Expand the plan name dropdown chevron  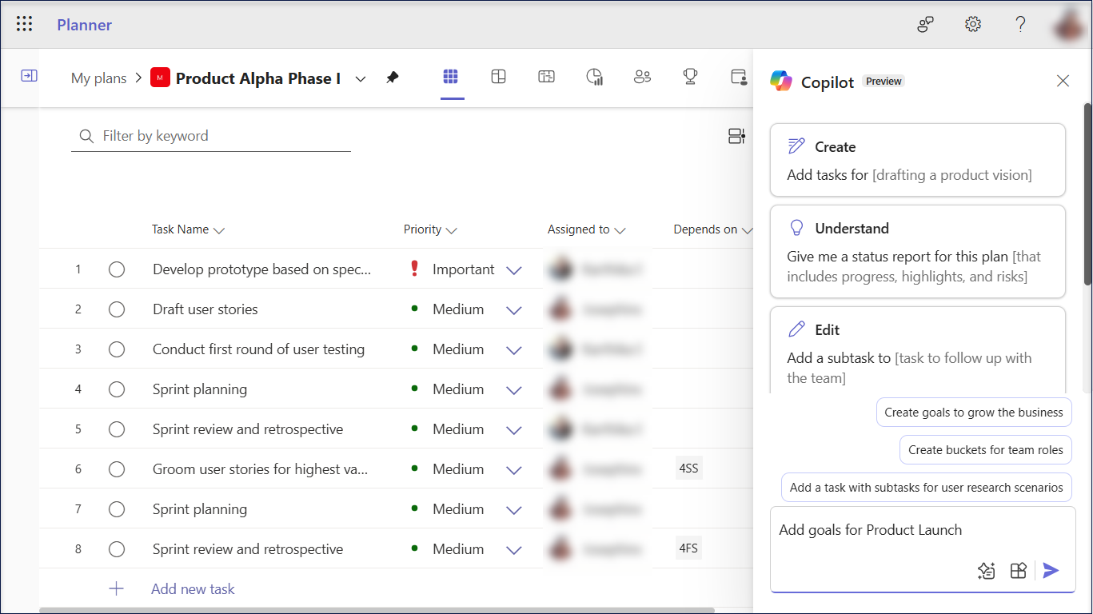pyautogui.click(x=361, y=78)
